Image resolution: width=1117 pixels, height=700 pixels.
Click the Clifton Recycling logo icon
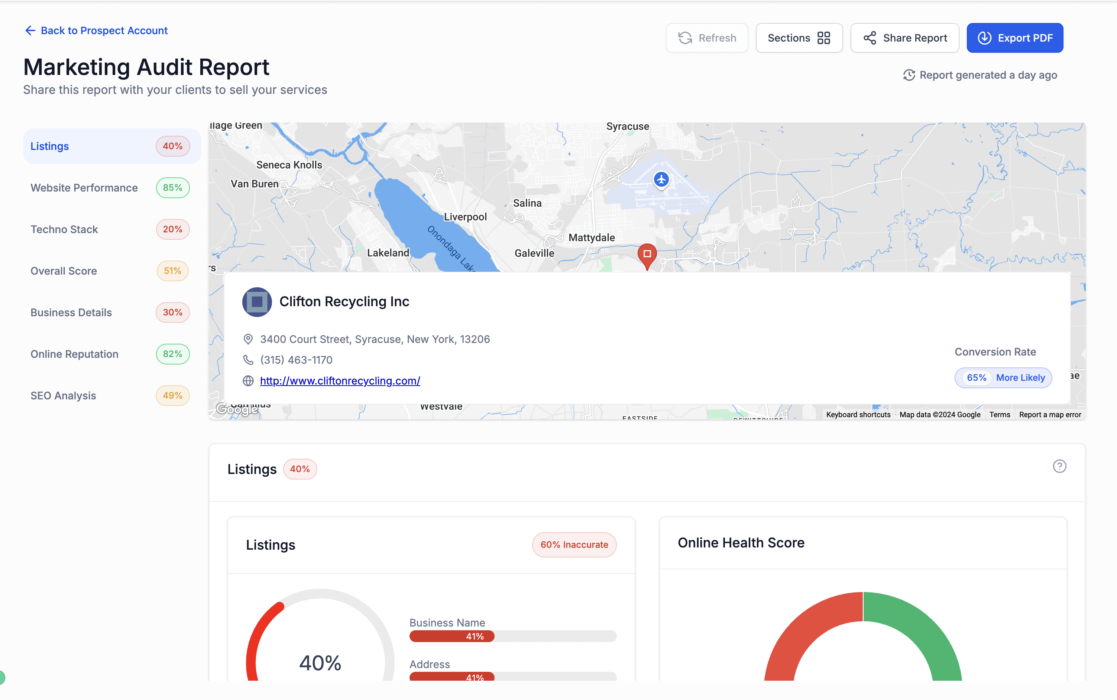pos(257,302)
